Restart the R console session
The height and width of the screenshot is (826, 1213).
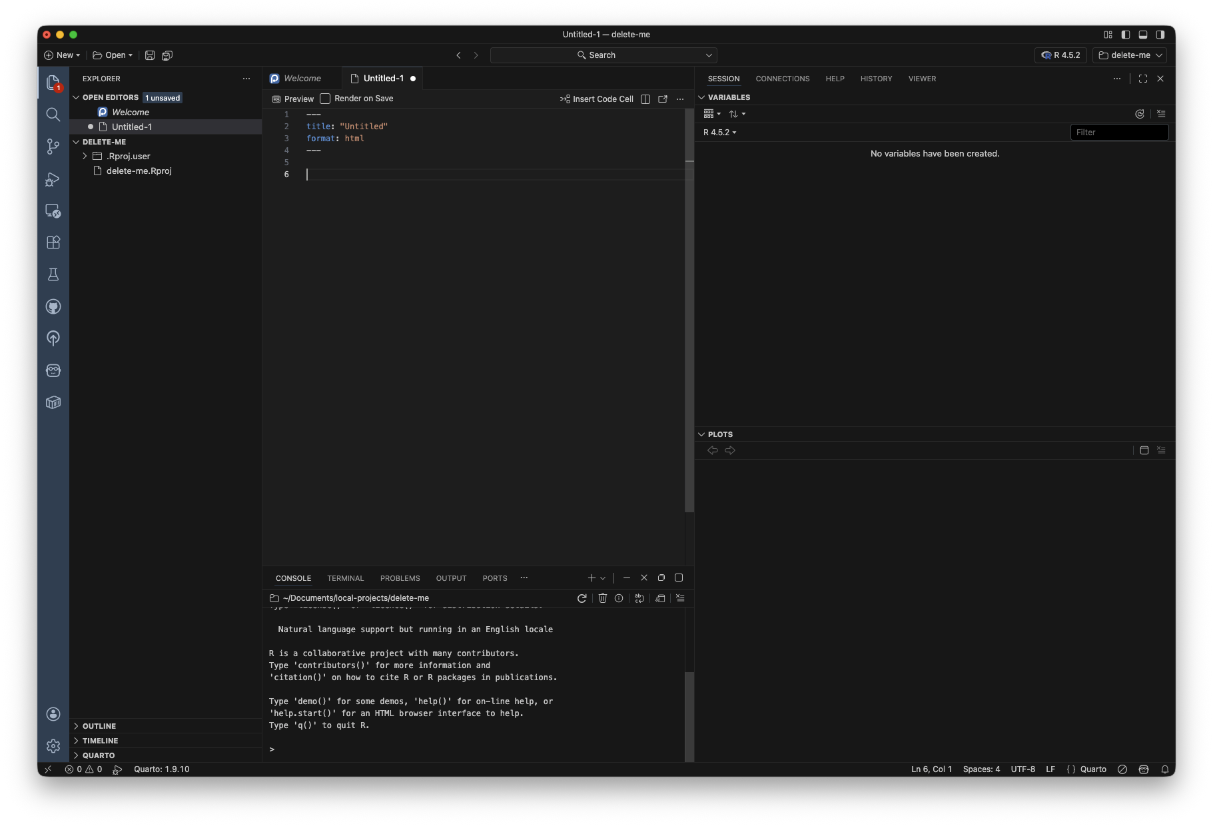pos(582,598)
